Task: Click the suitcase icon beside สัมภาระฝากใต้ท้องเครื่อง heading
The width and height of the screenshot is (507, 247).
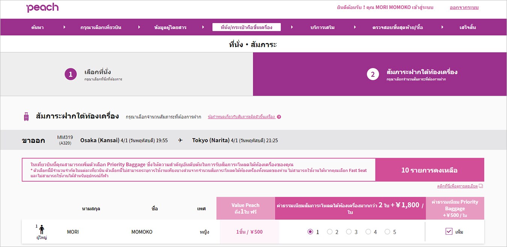Action: point(26,117)
